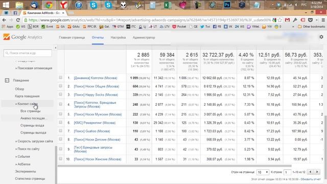Click the Google Analytics logo
This screenshot has height=184, width=327.
[22, 37]
